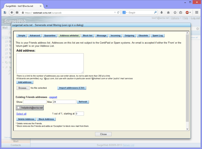
Task: Click the Help link in header
Action: point(186,18)
